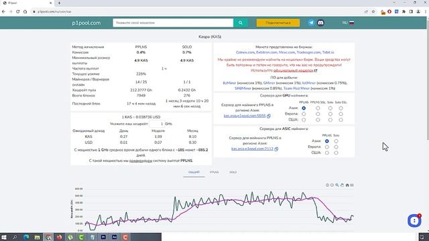Image resolution: width=429 pixels, height=241 pixels.
Task: Click the chart zoom-in plus icon
Action: coord(327,185)
